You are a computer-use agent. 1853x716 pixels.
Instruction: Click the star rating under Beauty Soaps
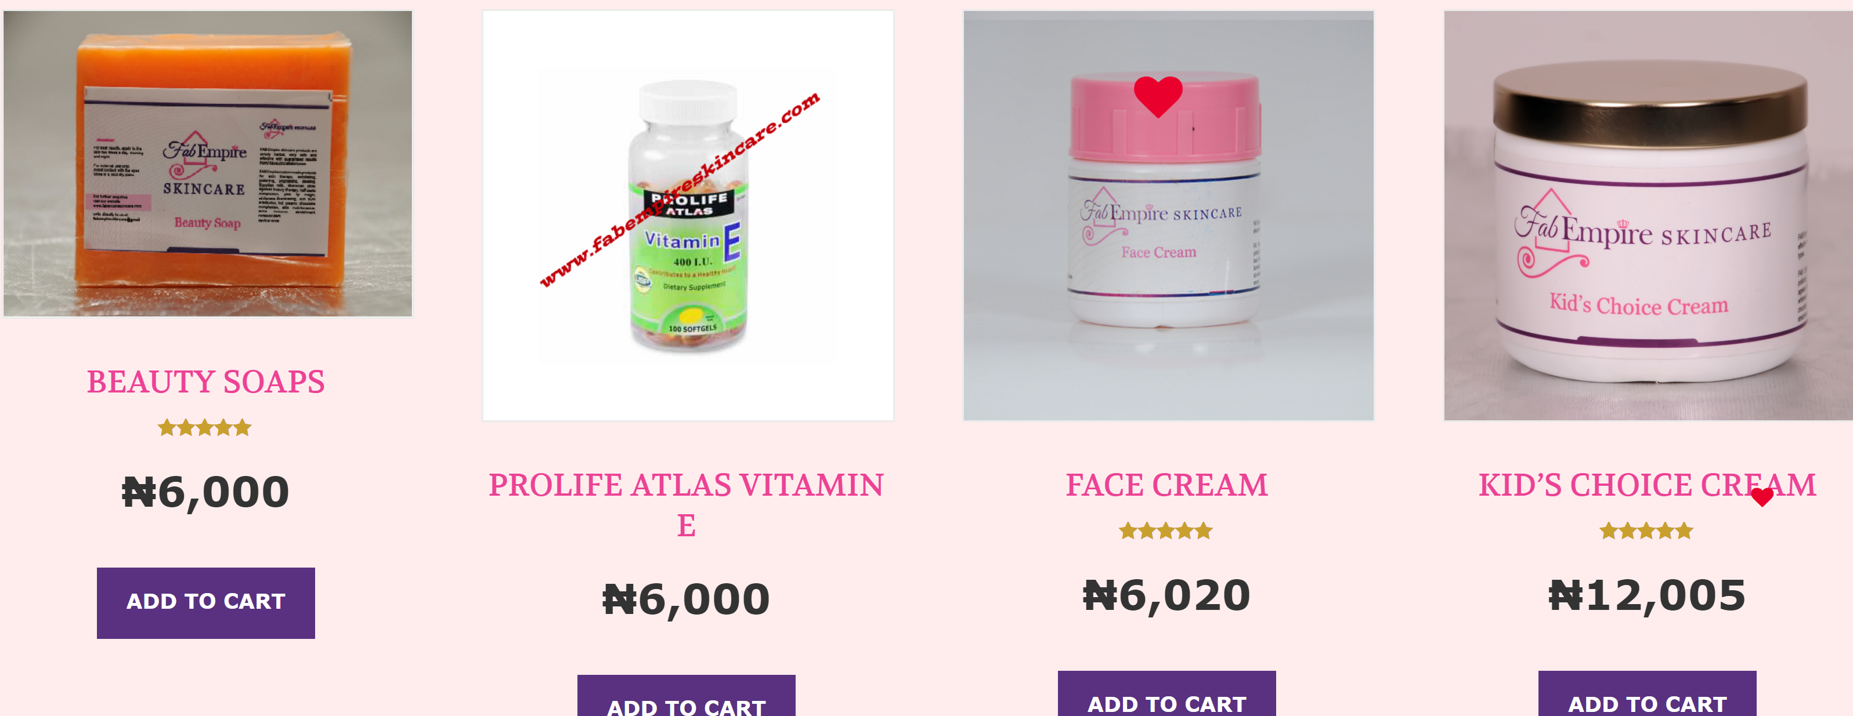tap(205, 428)
